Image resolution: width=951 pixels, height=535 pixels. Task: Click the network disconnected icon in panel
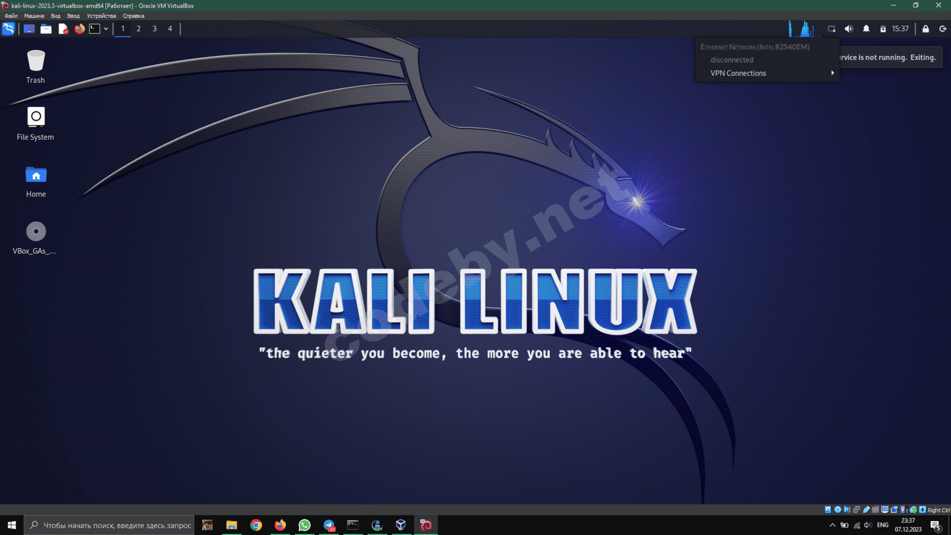coord(832,29)
